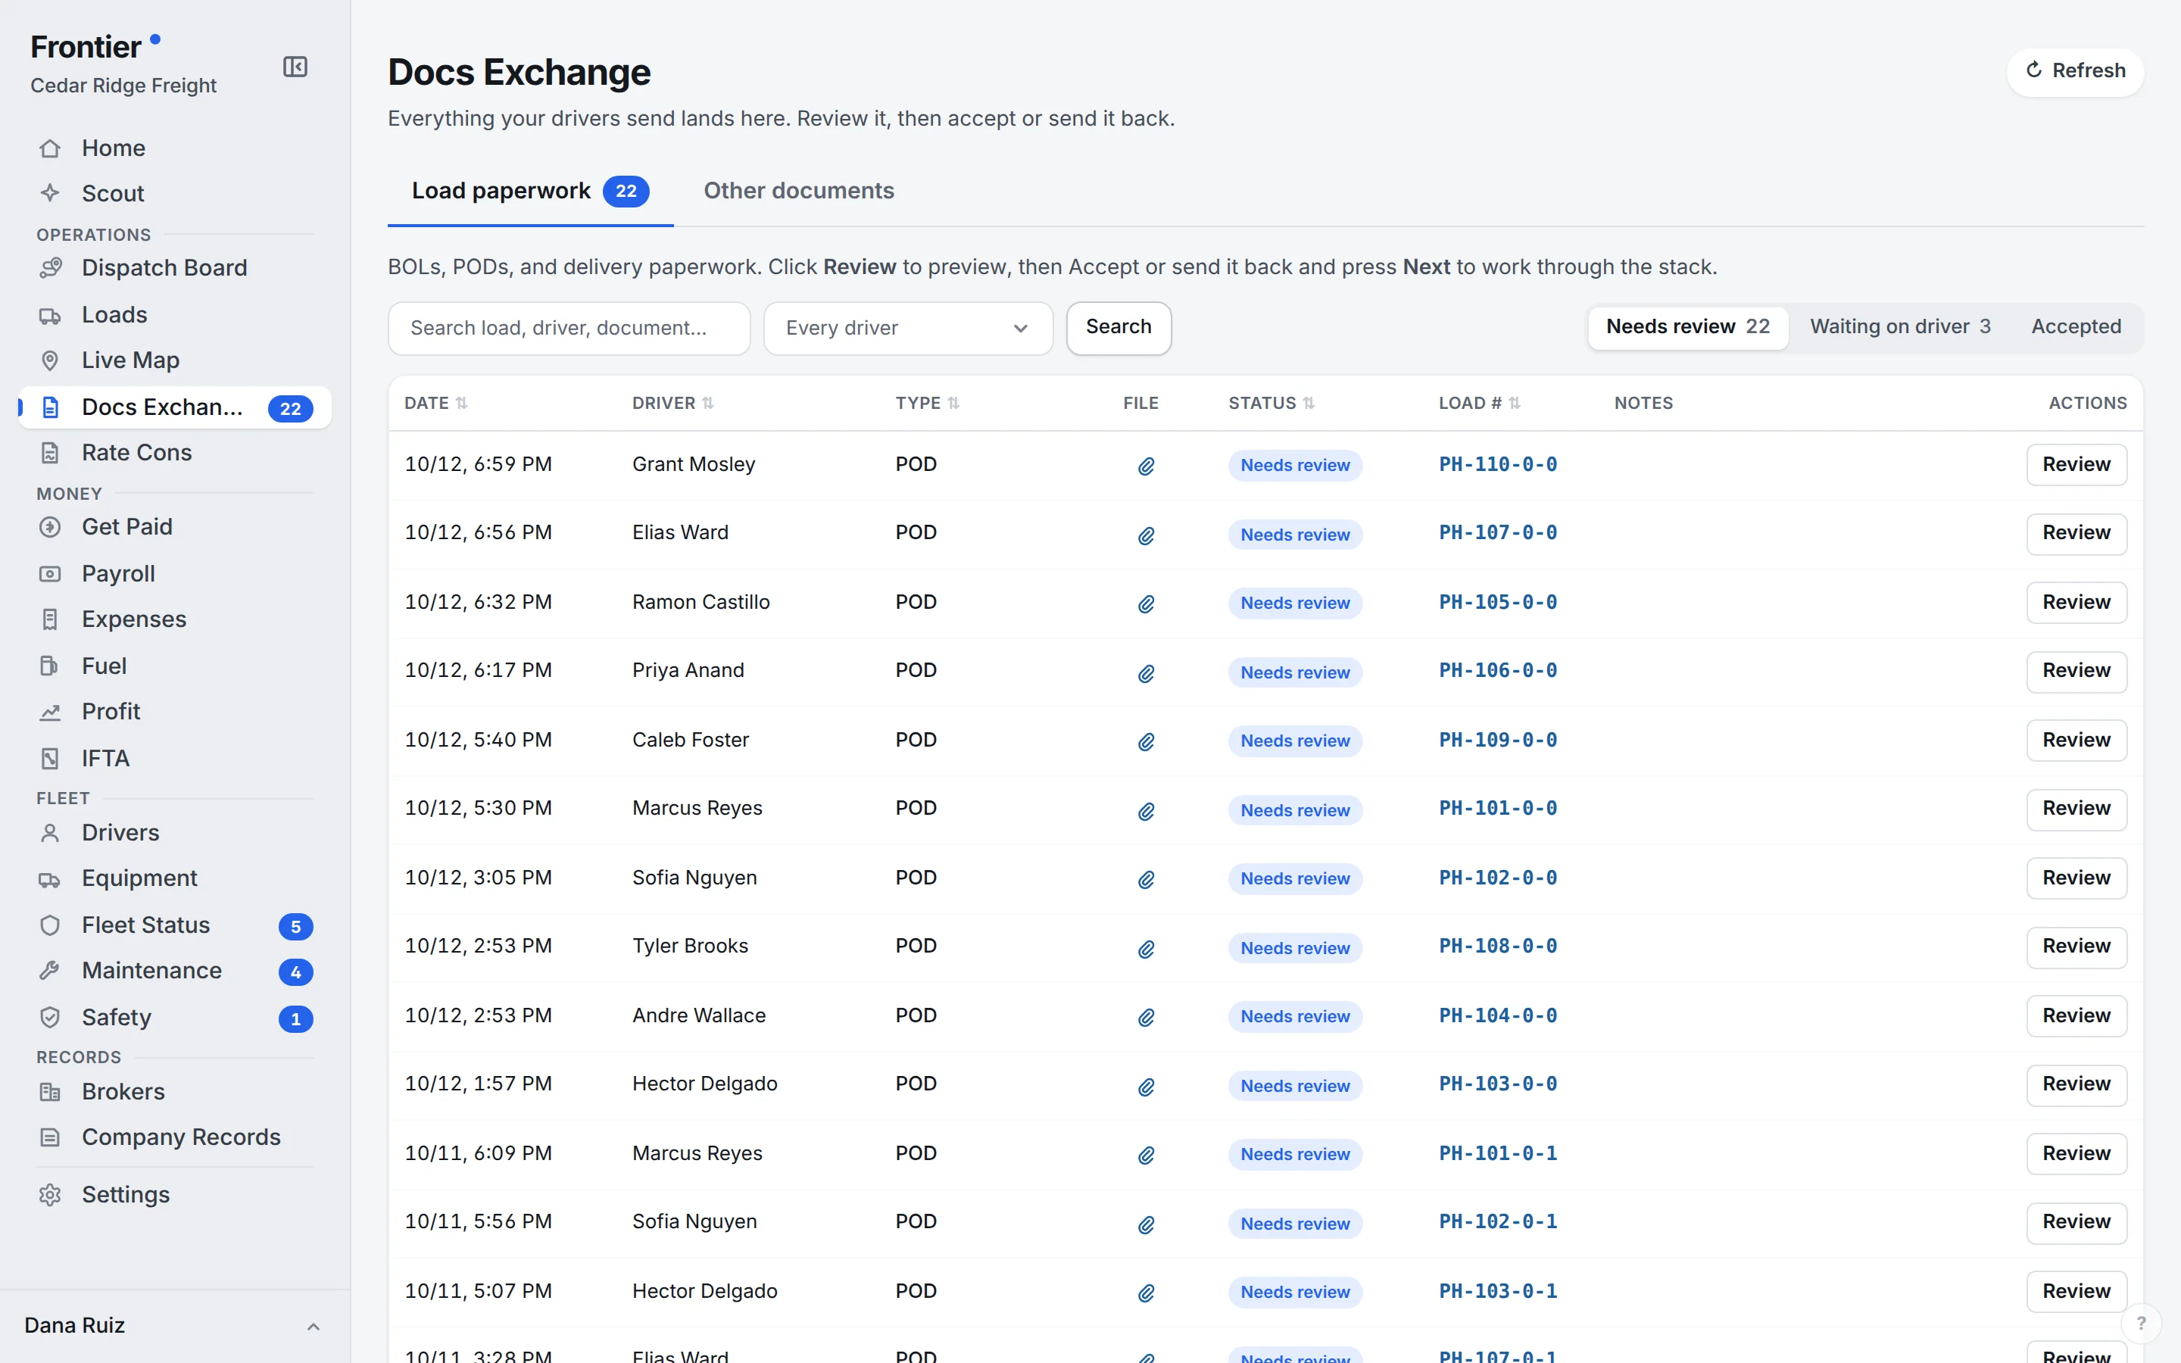Viewport: 2181px width, 1363px height.
Task: View Caleb Foster's POD attachment
Action: [x=1146, y=742]
